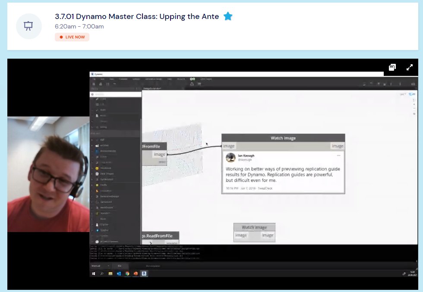
Task: Expand the Firefly package
Action: (92, 185)
